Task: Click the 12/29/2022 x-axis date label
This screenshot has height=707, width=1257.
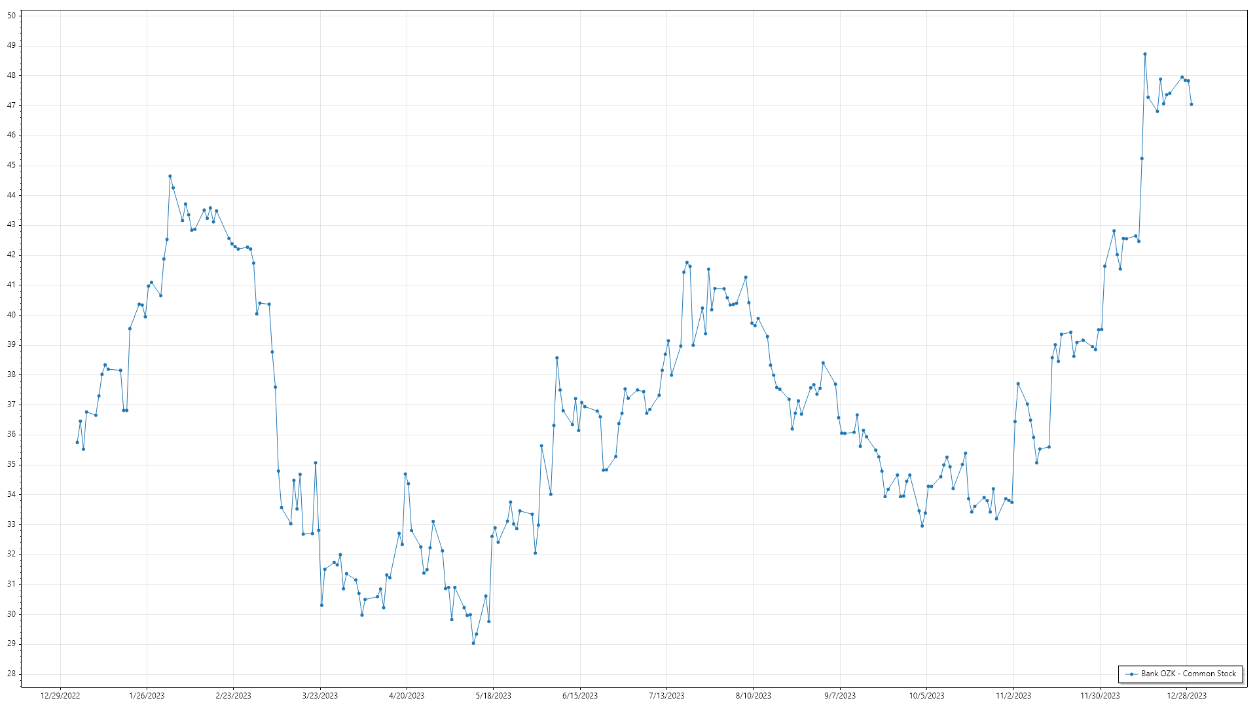Action: point(60,696)
